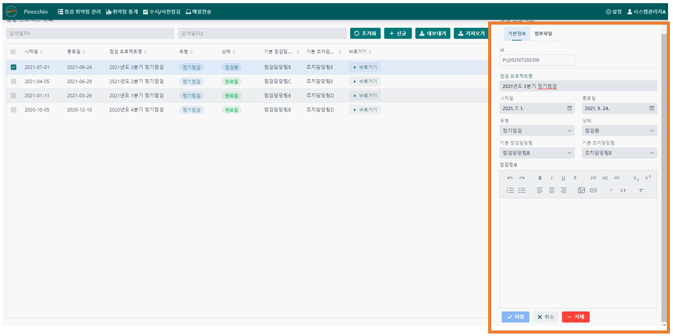Apply strikethrough formatting in the editor
This screenshot has width=673, height=336.
coord(575,178)
